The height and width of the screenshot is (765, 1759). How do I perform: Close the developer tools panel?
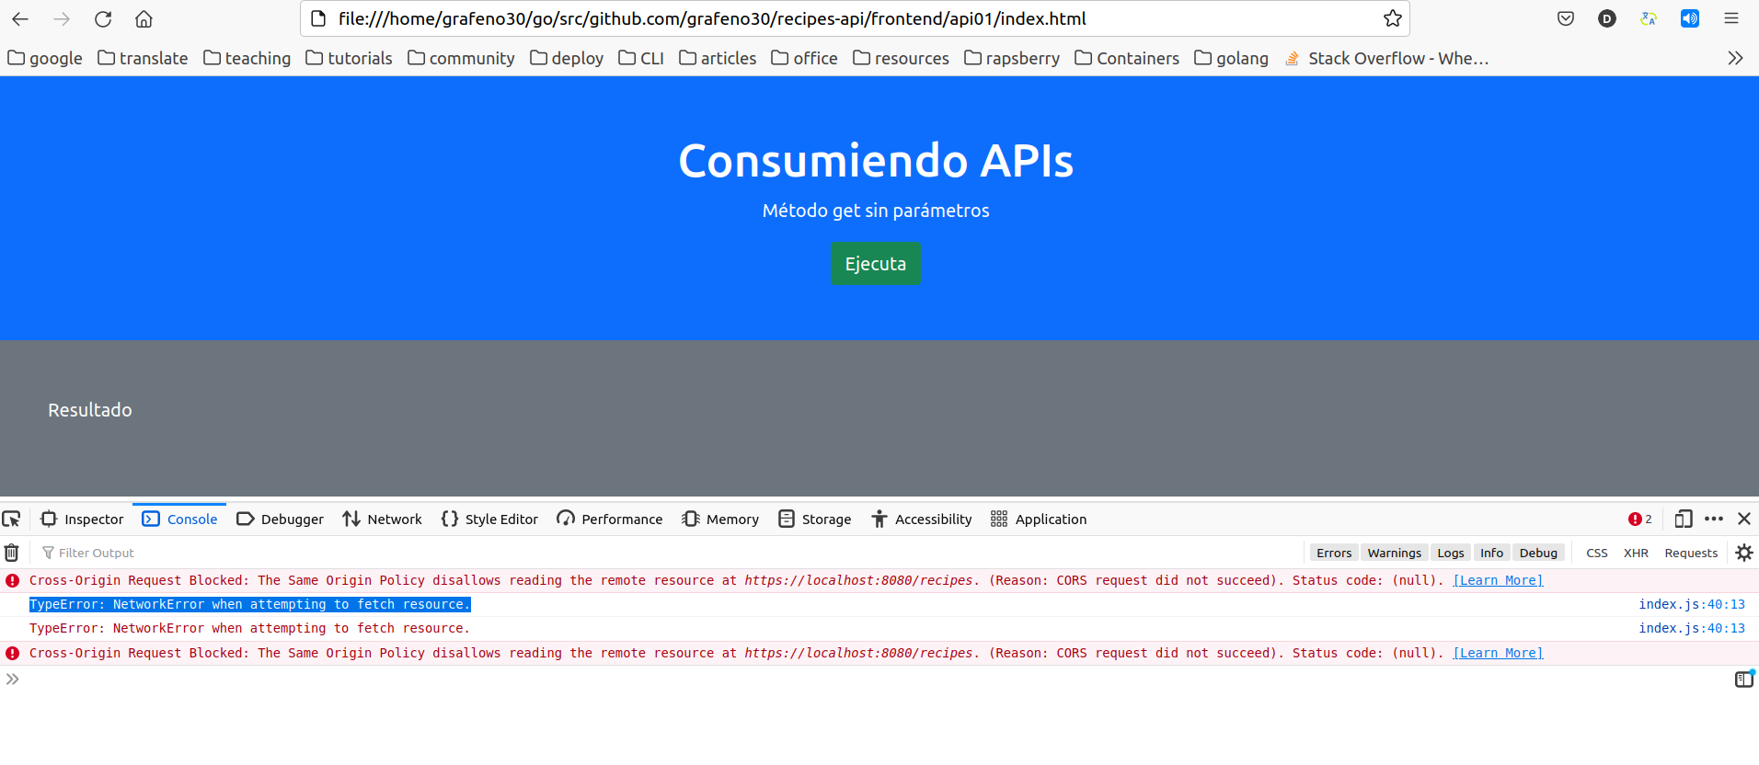point(1744,520)
